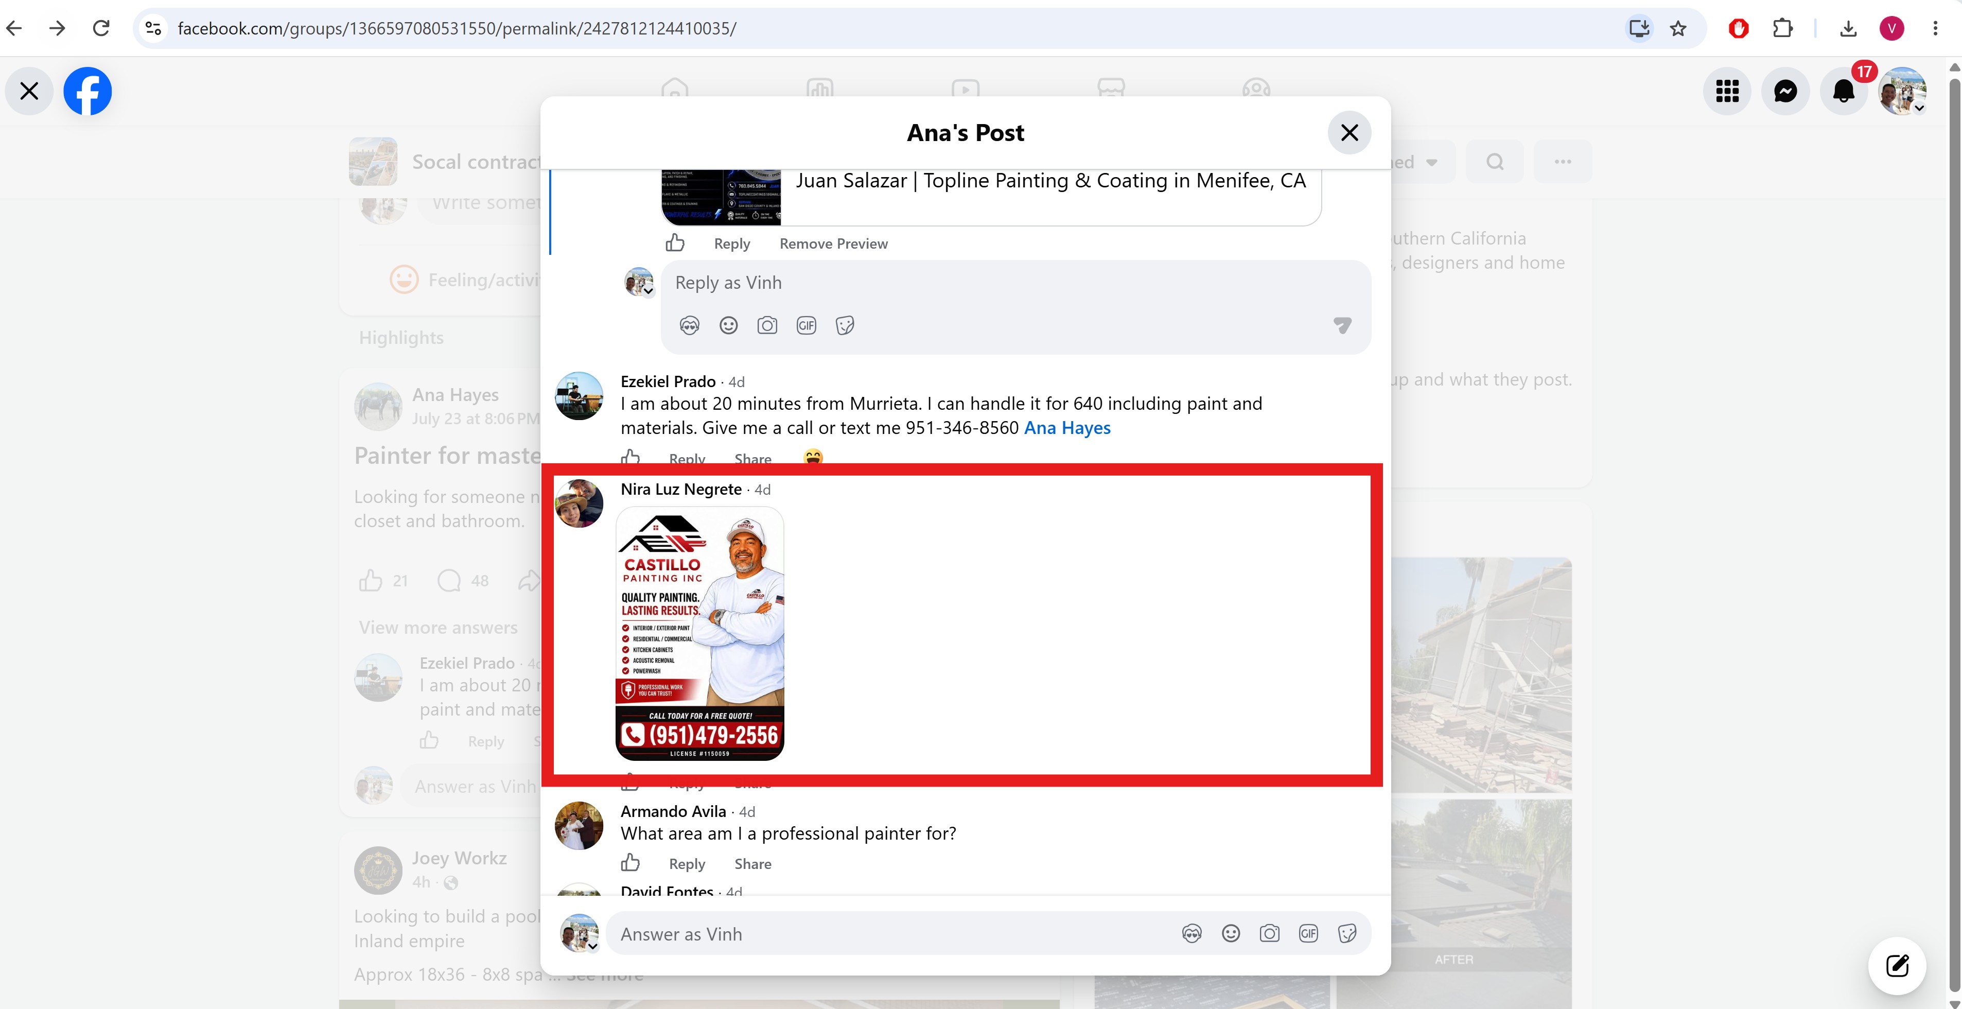Open the account menu from the top-right avatar
The height and width of the screenshot is (1009, 1962).
1902,92
